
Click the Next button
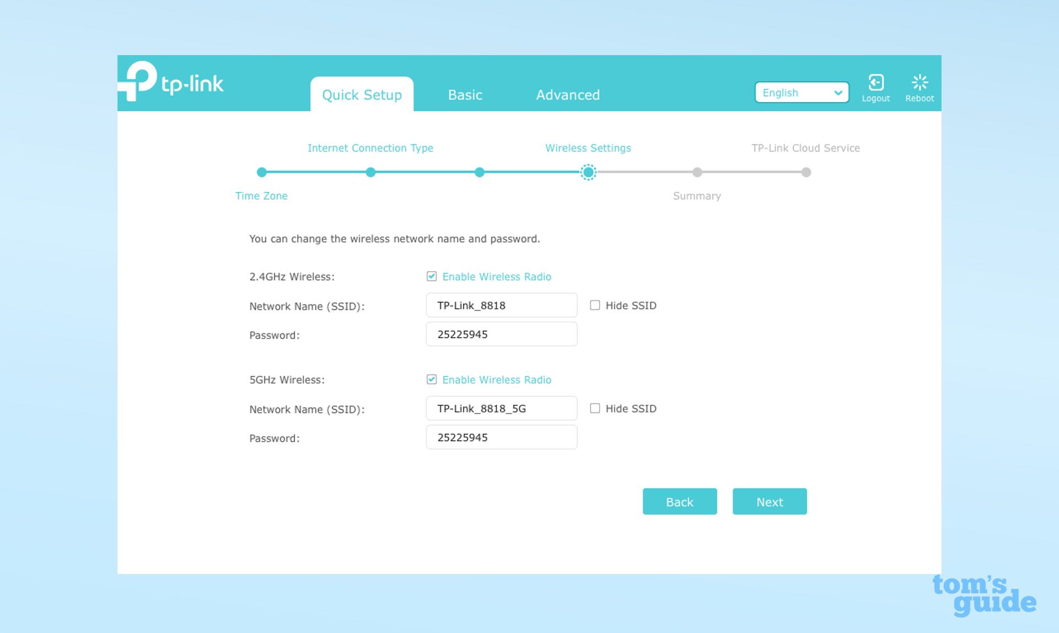pos(769,501)
